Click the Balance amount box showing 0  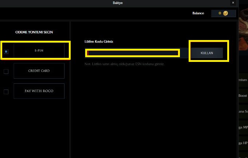coord(223,13)
